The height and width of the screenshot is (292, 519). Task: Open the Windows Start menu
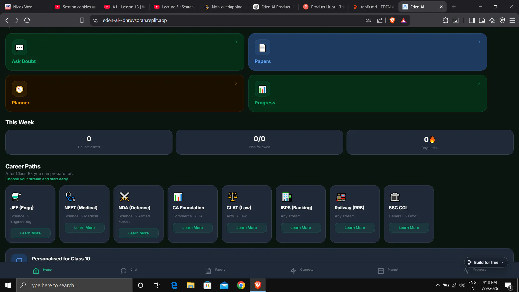pyautogui.click(x=8, y=285)
